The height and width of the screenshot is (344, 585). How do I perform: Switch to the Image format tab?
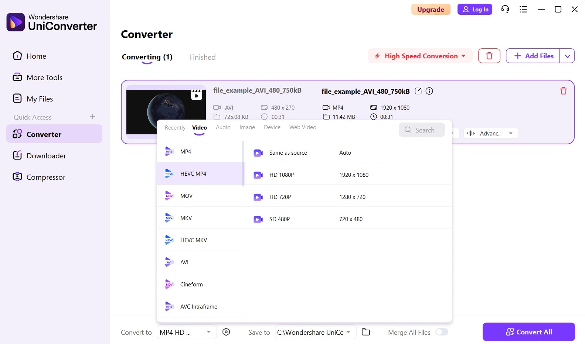coord(247,127)
